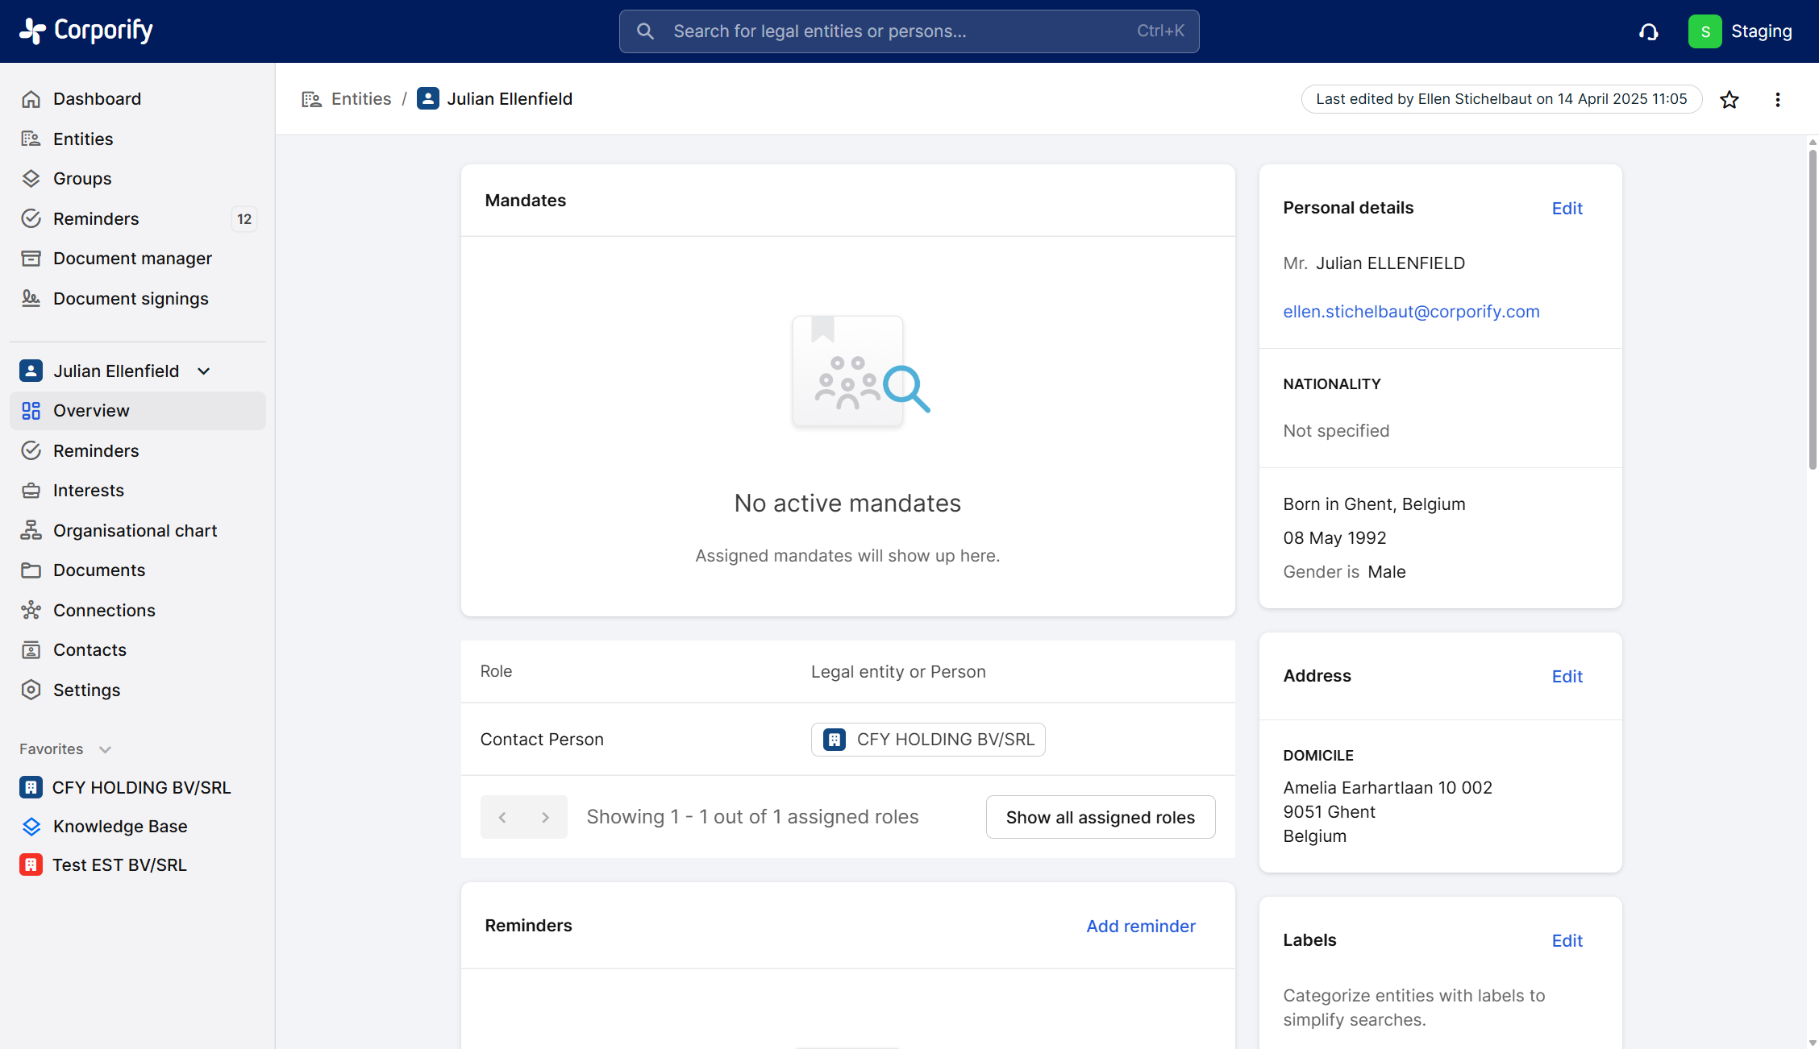The height and width of the screenshot is (1049, 1819).
Task: Click the Add reminder link
Action: click(x=1140, y=926)
